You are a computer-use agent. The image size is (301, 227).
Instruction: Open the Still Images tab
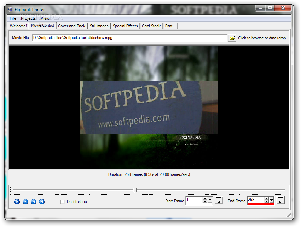[x=99, y=26]
